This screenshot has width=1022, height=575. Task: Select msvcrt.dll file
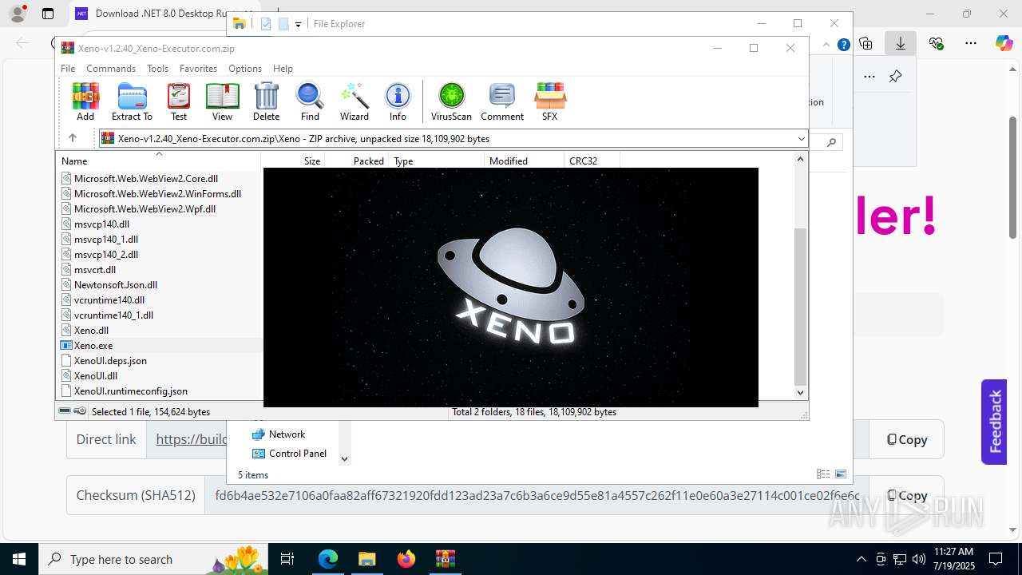point(94,270)
